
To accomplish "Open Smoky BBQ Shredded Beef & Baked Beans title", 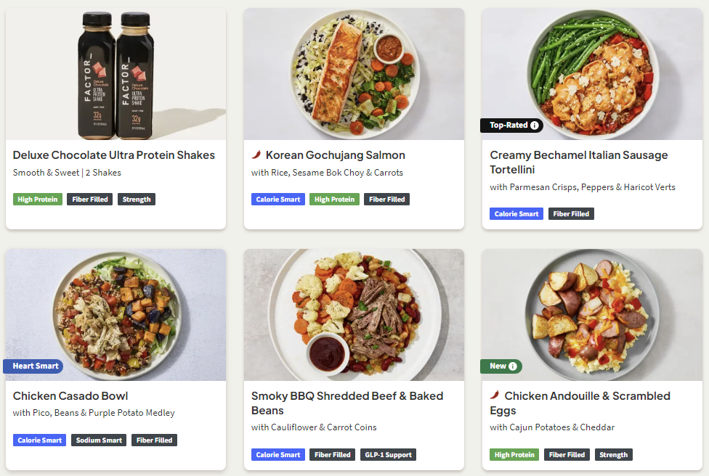I will [x=347, y=403].
